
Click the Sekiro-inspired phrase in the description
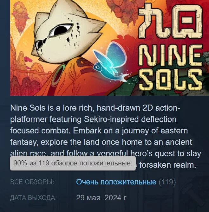click(x=111, y=119)
